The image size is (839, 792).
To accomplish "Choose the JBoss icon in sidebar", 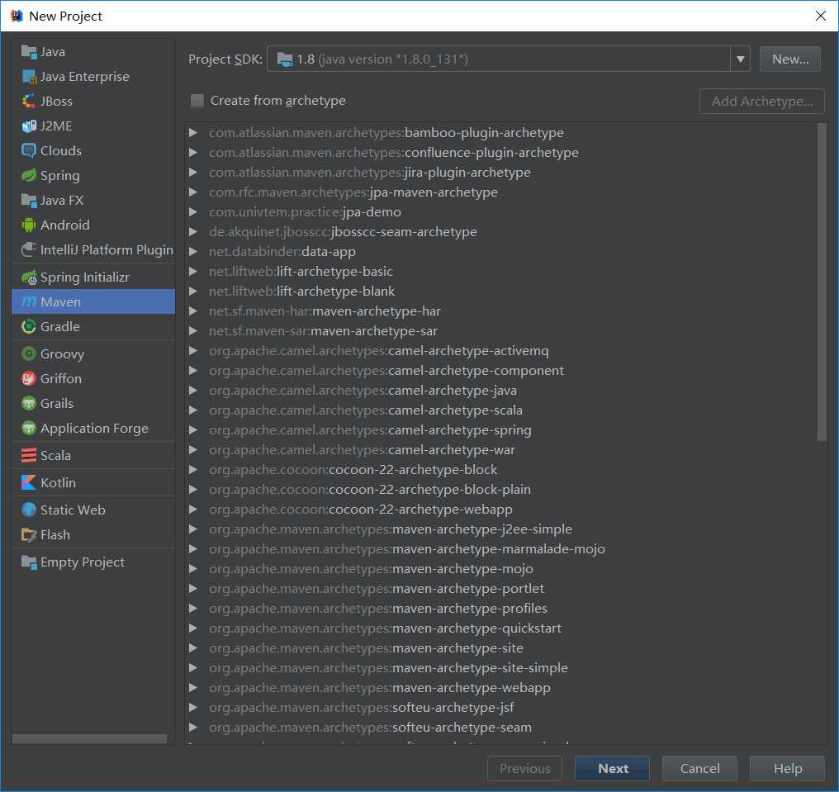I will [28, 101].
